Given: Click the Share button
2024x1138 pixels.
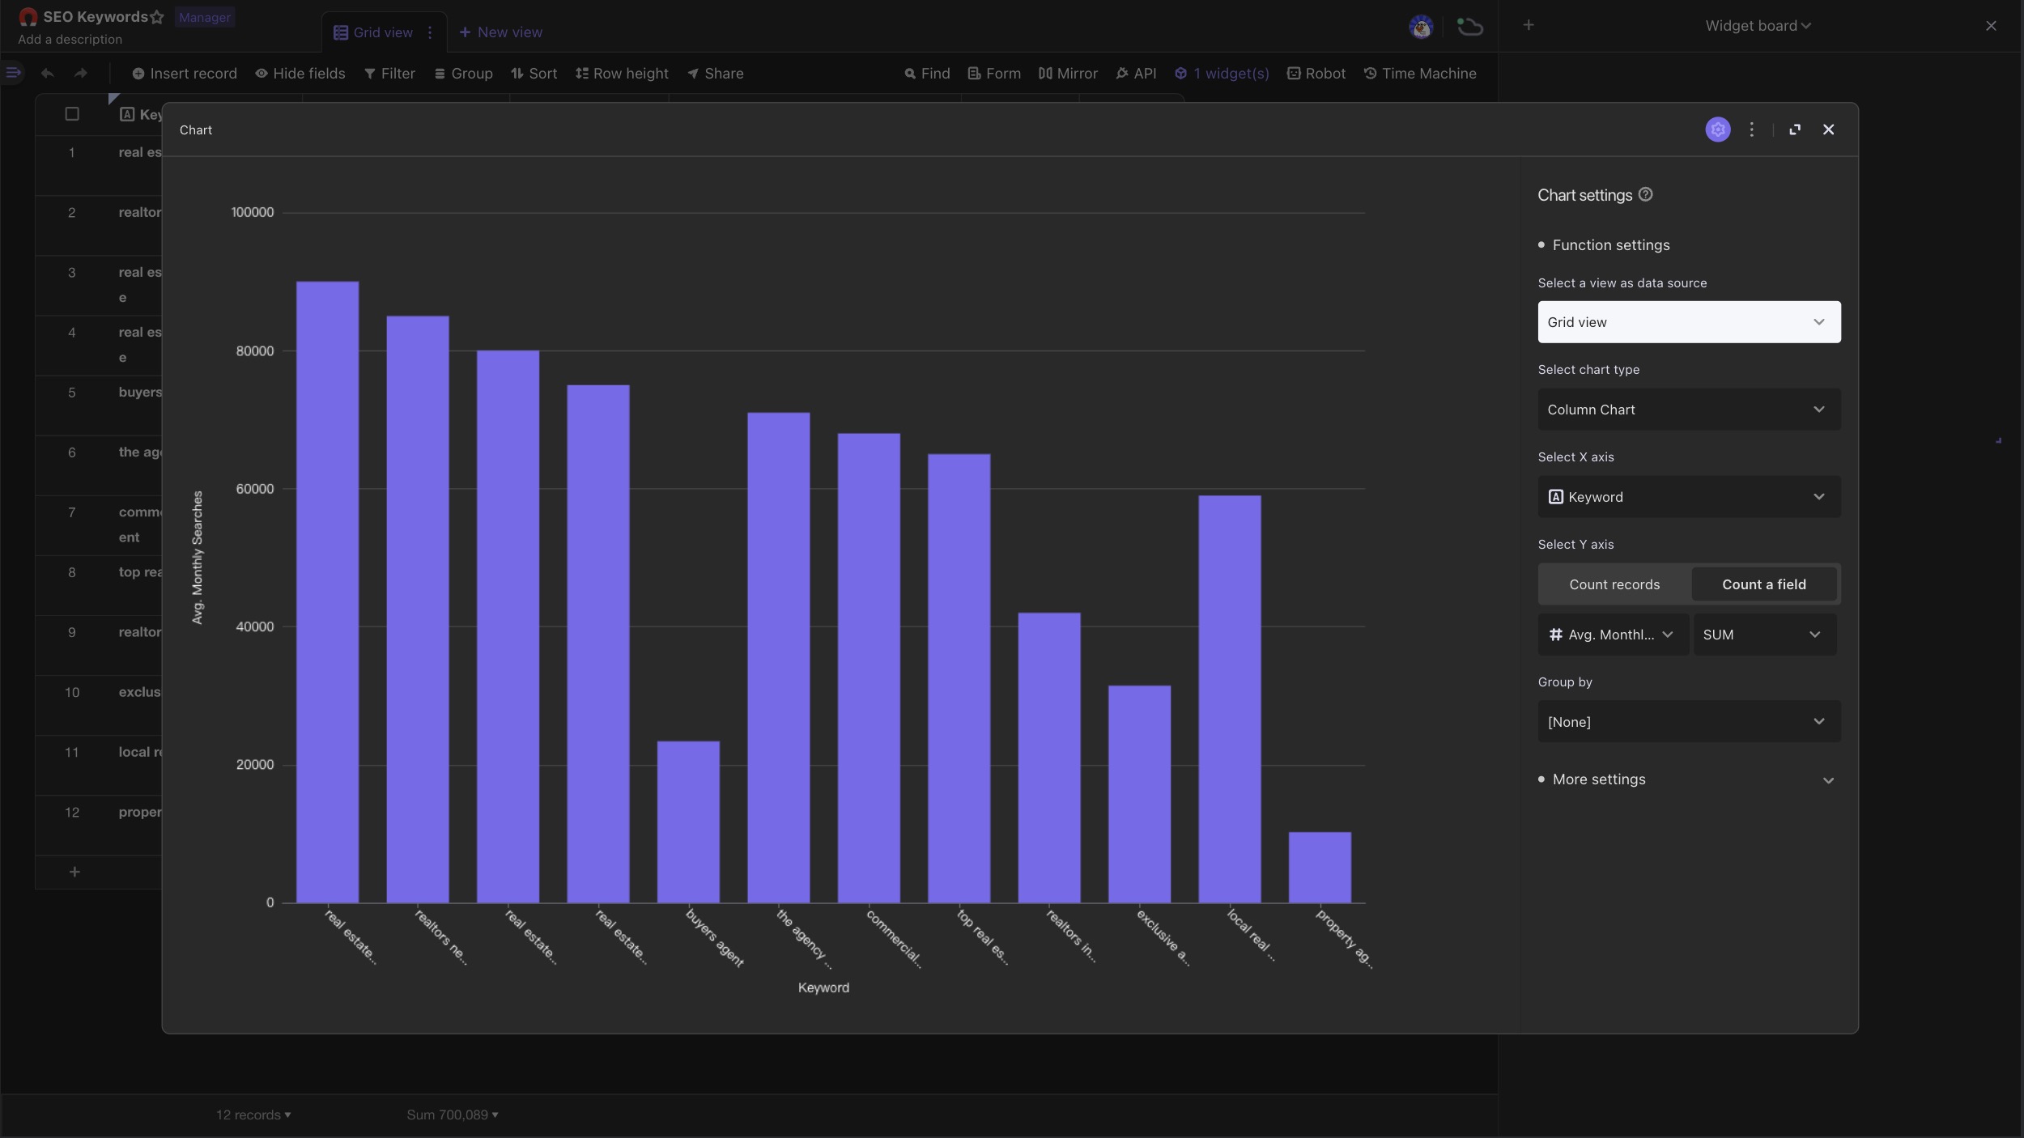Looking at the screenshot, I should [716, 74].
